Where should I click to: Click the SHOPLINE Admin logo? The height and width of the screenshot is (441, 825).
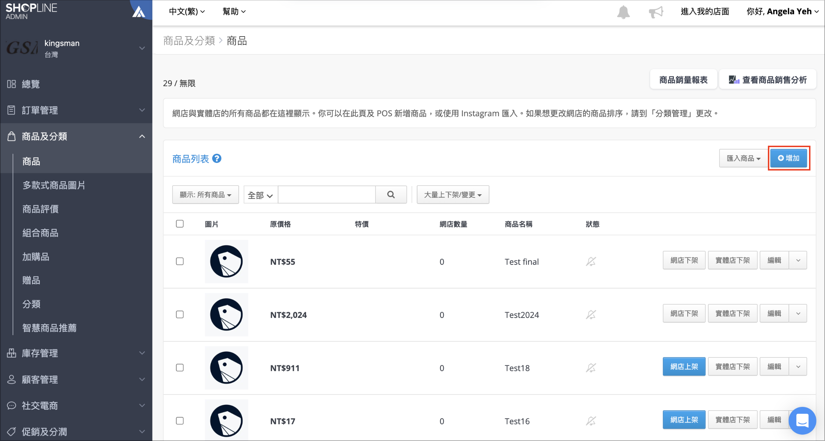coord(31,11)
